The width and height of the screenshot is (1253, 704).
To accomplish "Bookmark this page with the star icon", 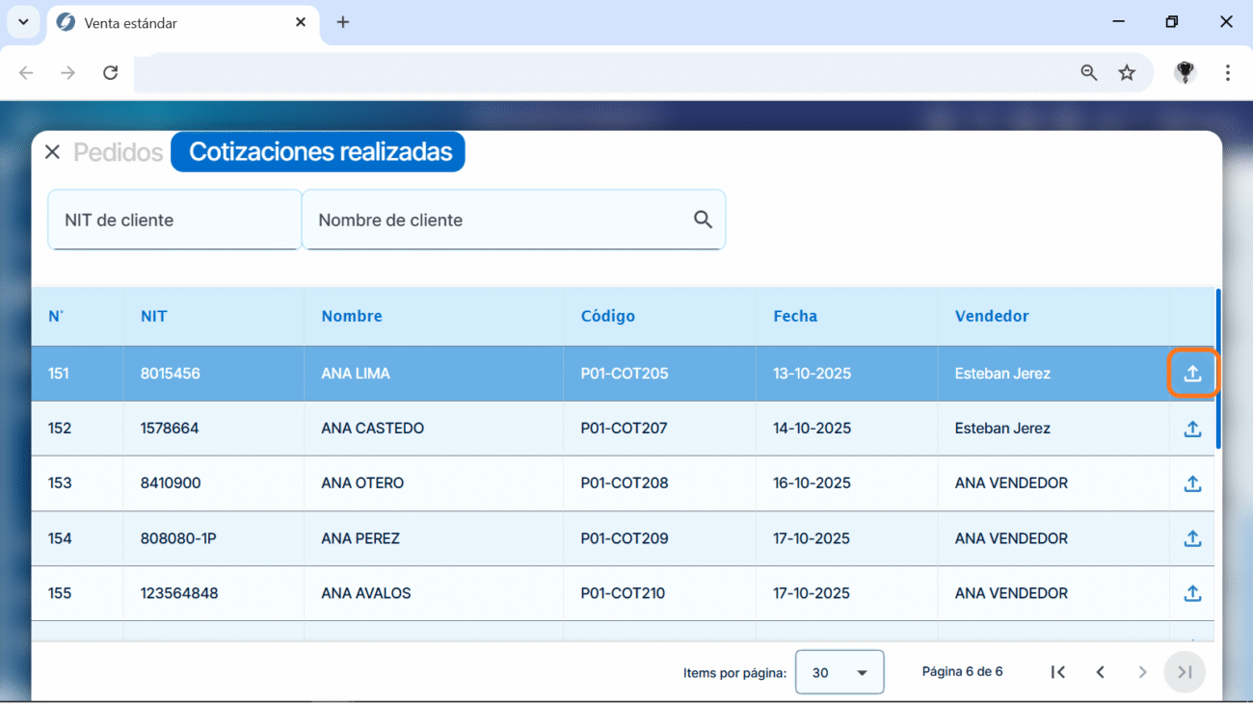I will (x=1127, y=73).
